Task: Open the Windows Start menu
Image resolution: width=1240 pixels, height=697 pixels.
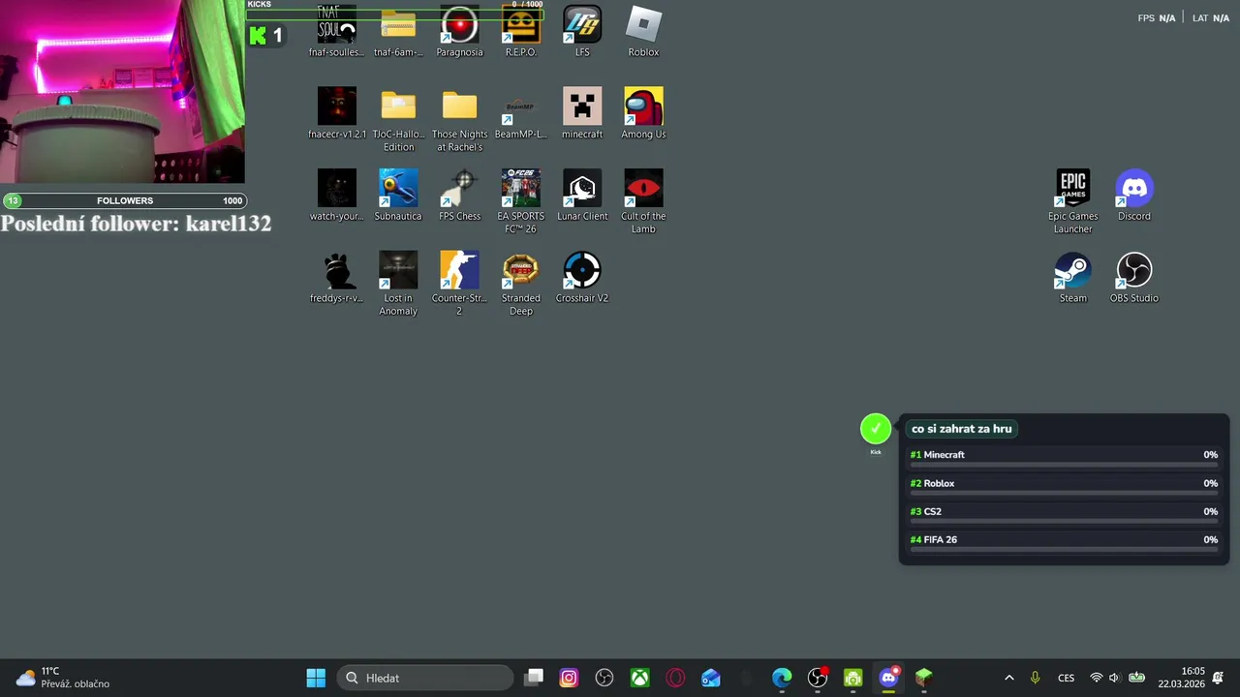Action: tap(316, 678)
